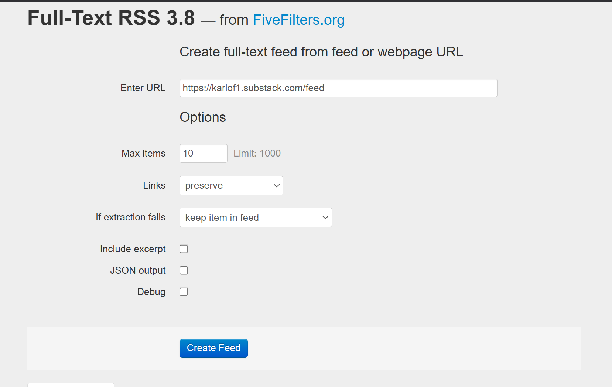Focus the Max items number field

pyautogui.click(x=204, y=153)
